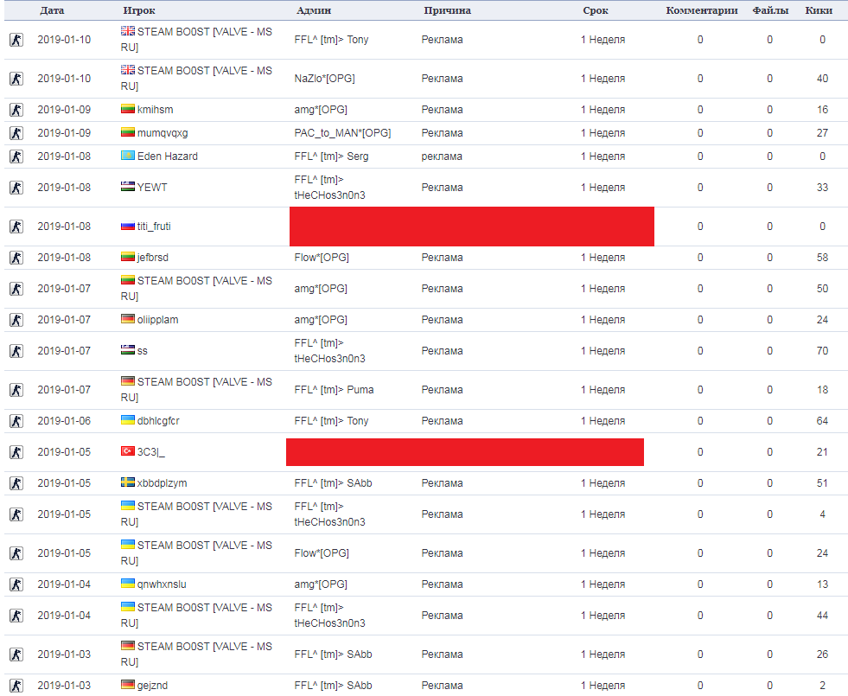
Task: Click kick count 64 in dbhlcgfcr row
Action: click(x=822, y=421)
